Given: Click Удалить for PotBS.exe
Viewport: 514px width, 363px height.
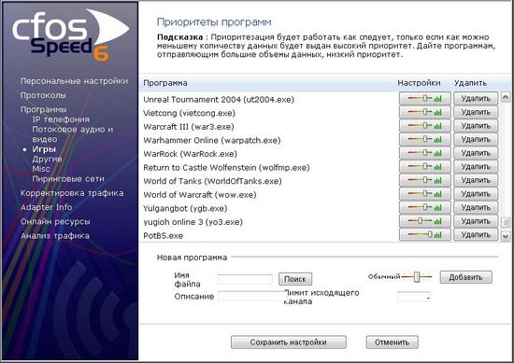Looking at the screenshot, I should (x=476, y=234).
